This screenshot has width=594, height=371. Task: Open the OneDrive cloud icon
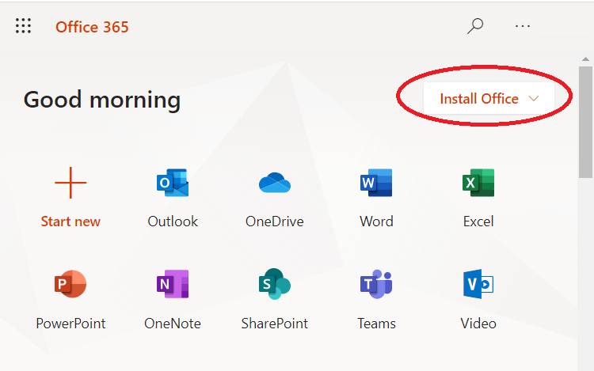275,183
